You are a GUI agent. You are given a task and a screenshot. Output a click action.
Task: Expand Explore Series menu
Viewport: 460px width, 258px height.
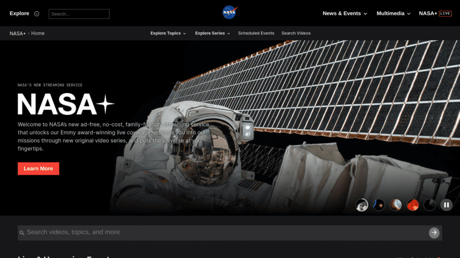(x=212, y=33)
